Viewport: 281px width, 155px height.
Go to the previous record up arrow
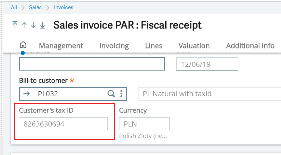[x=24, y=25]
